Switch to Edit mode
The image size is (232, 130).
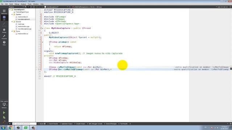4,18
